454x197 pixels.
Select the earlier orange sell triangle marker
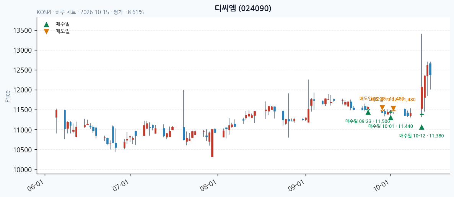pyautogui.click(x=382, y=108)
